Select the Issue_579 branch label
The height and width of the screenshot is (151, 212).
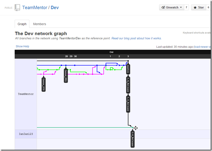coord(43,84)
